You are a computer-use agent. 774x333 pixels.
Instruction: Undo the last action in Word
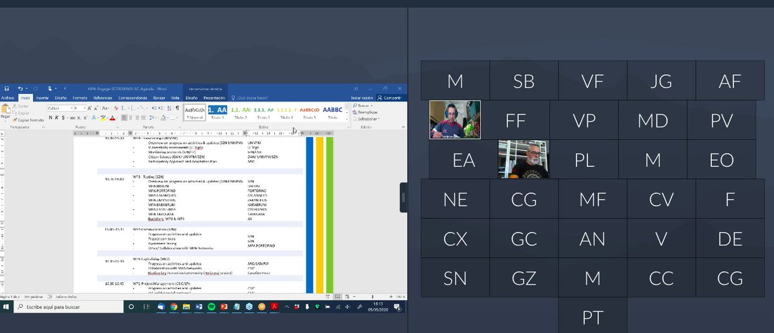click(x=20, y=88)
